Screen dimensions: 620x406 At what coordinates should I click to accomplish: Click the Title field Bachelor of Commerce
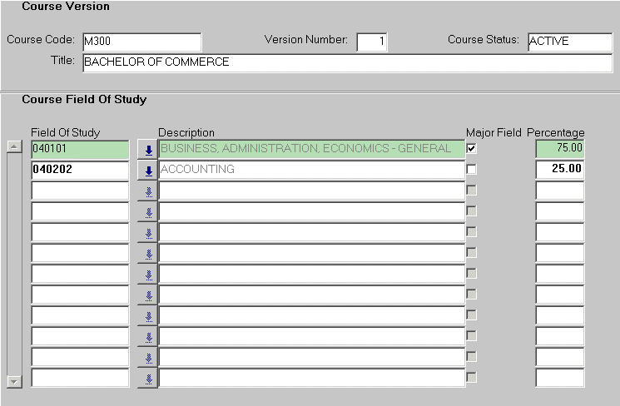coord(345,62)
